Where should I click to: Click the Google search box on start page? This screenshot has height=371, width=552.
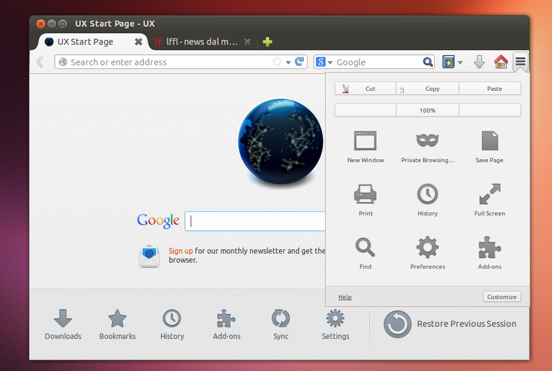[x=255, y=221]
